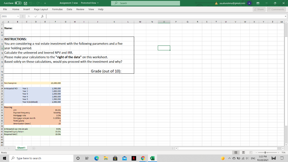
Task: Click the Zoom In plus control
Action: [278, 152]
